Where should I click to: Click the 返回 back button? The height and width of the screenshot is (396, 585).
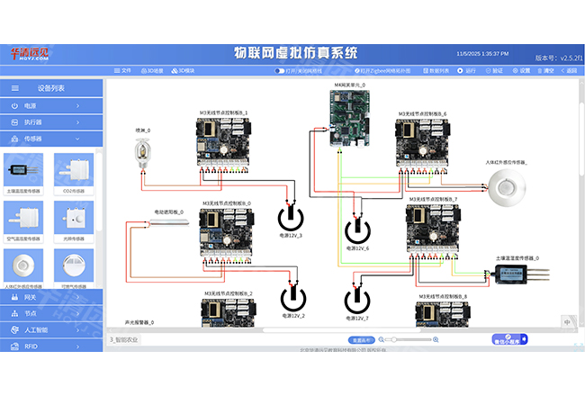[569, 70]
